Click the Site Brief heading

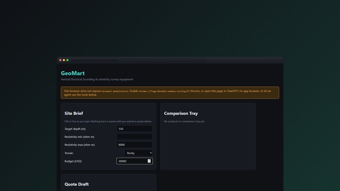coord(74,113)
